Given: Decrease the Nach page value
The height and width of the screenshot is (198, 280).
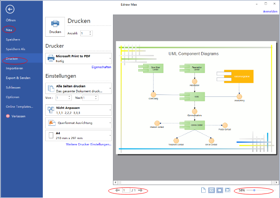Looking at the screenshot, I should (x=96, y=99).
